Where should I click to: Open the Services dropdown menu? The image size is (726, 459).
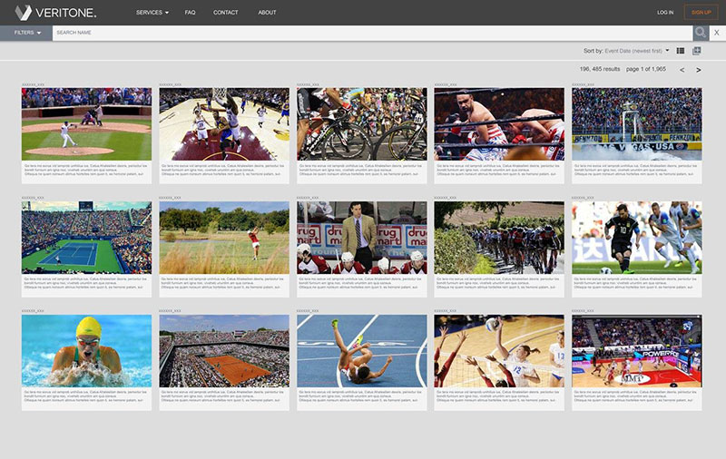coord(152,13)
